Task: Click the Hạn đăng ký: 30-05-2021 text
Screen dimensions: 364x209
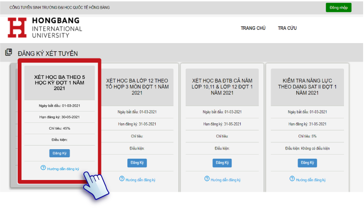Action: [x=60, y=117]
